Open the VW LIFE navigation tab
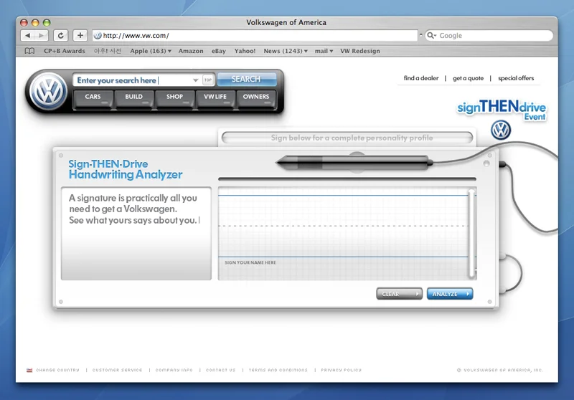This screenshot has width=574, height=400. 215,98
